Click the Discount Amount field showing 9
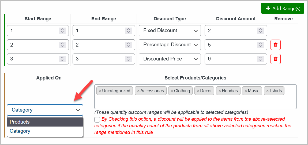The height and width of the screenshot is (145, 308). pos(230,59)
